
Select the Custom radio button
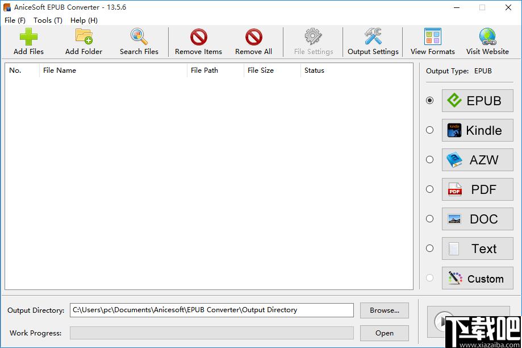pos(430,277)
